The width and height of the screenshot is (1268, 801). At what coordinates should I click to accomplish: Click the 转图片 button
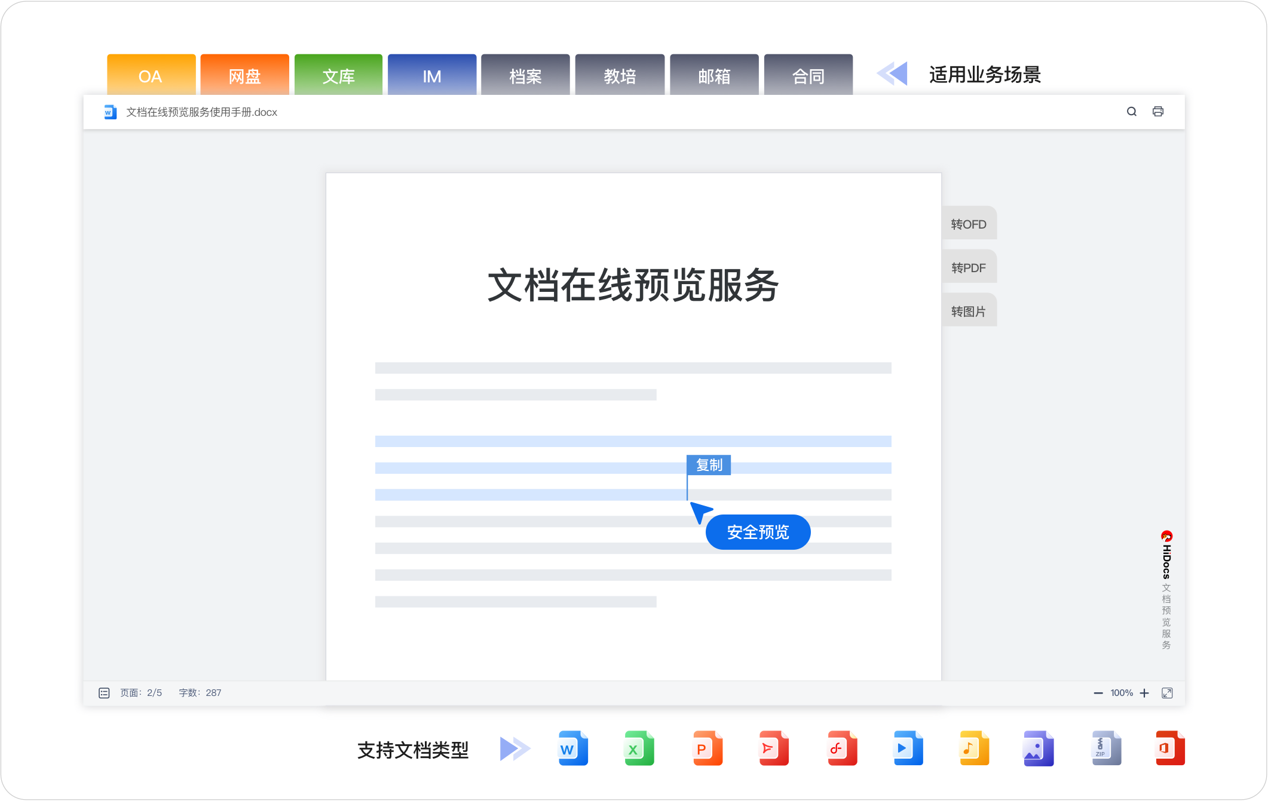click(969, 311)
